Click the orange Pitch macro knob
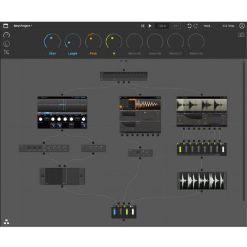 tap(93, 41)
